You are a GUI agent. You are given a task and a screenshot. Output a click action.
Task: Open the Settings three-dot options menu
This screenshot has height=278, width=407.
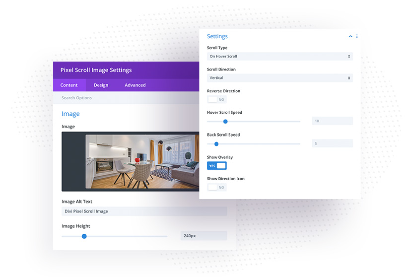click(x=357, y=36)
